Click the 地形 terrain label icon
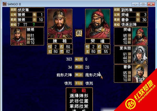Viewport: 157px width, 111px height. 79,67
